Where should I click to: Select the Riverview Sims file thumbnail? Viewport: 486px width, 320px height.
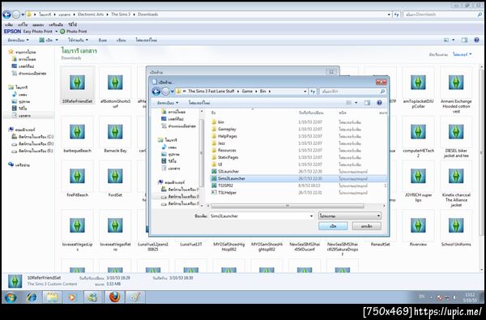[418, 228]
